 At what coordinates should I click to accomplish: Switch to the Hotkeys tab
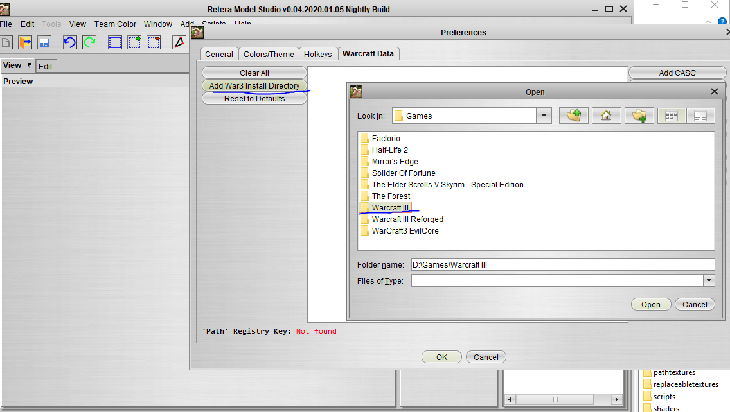[x=317, y=55]
